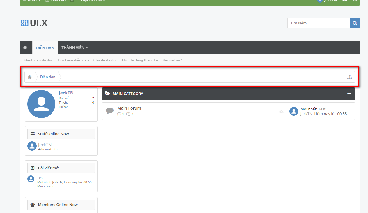Open JeckTN username in profile card
368x213 pixels.
click(x=66, y=93)
